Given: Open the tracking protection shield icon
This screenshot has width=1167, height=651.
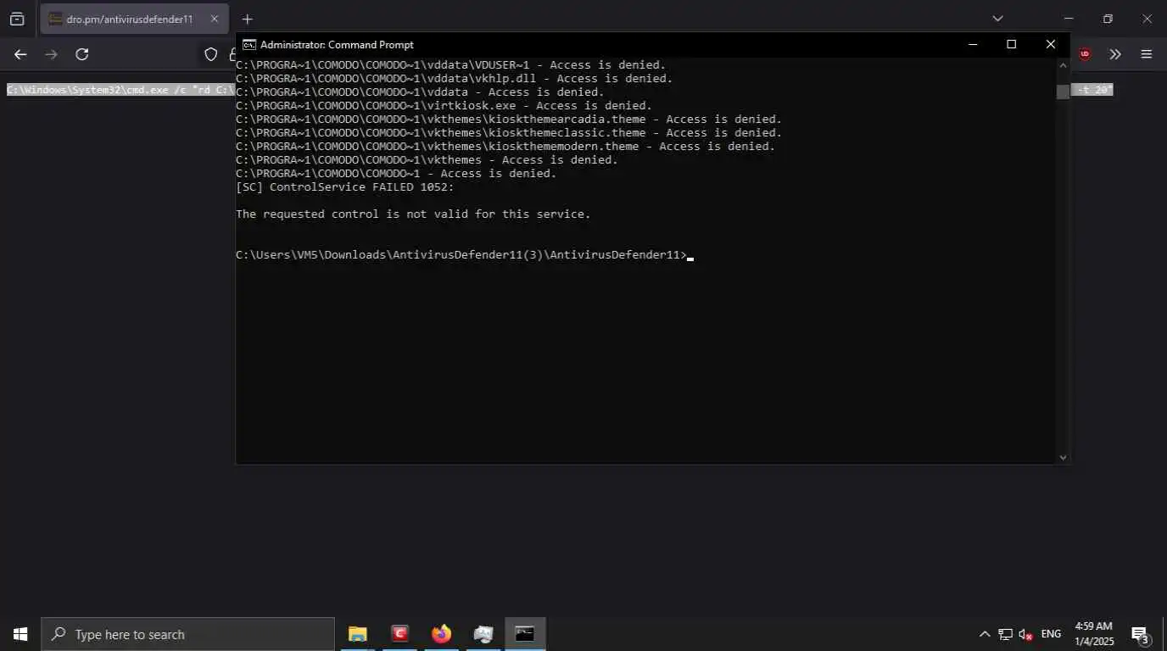Looking at the screenshot, I should tap(211, 54).
